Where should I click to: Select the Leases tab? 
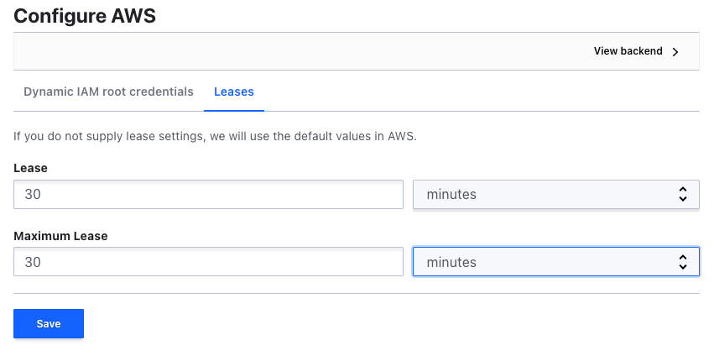pyautogui.click(x=234, y=92)
